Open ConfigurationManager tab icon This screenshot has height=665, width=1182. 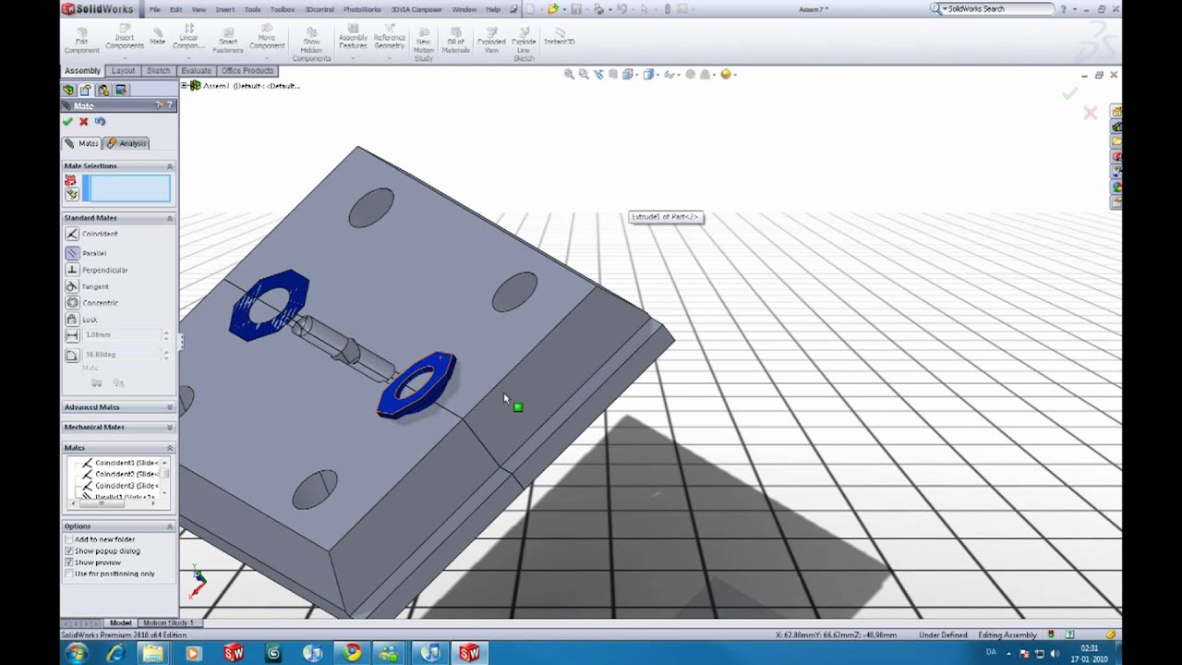coord(103,90)
